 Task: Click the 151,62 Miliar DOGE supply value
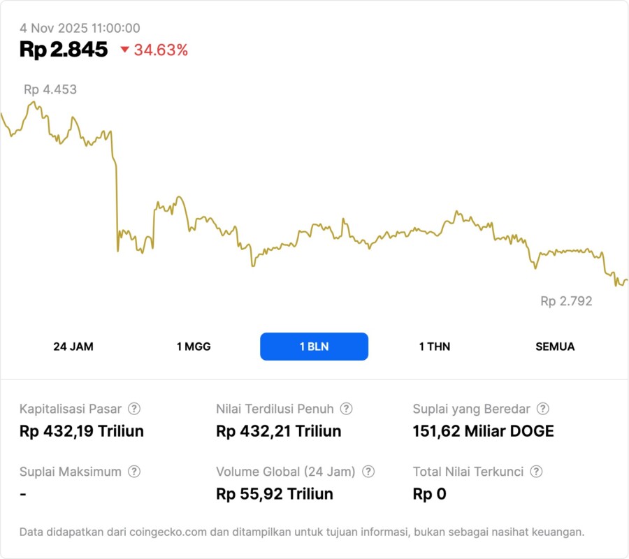pos(484,431)
